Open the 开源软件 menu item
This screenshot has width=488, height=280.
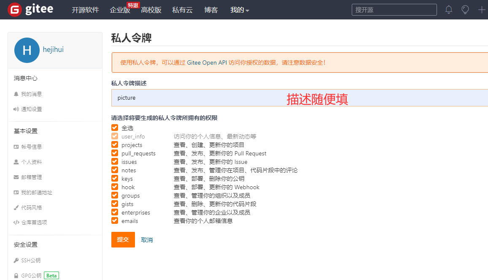coord(85,10)
